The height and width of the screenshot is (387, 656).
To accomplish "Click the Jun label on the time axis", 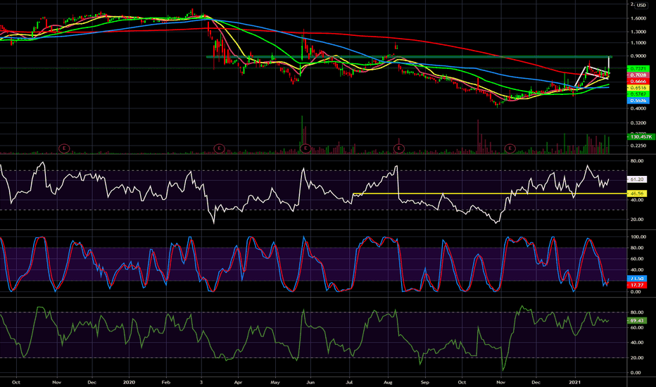I will pyautogui.click(x=310, y=382).
